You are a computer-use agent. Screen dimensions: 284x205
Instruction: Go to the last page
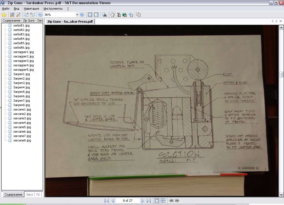coord(149,201)
